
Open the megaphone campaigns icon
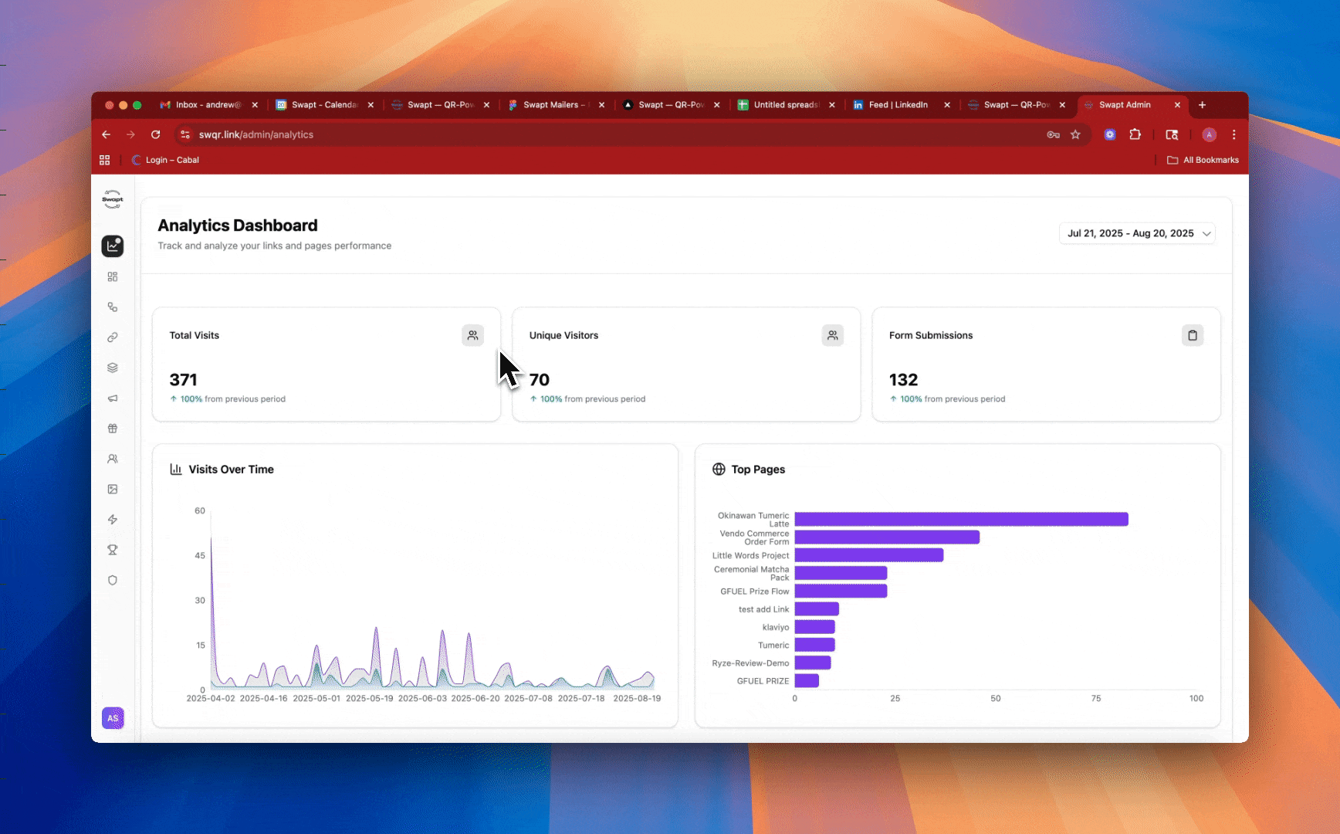point(113,398)
